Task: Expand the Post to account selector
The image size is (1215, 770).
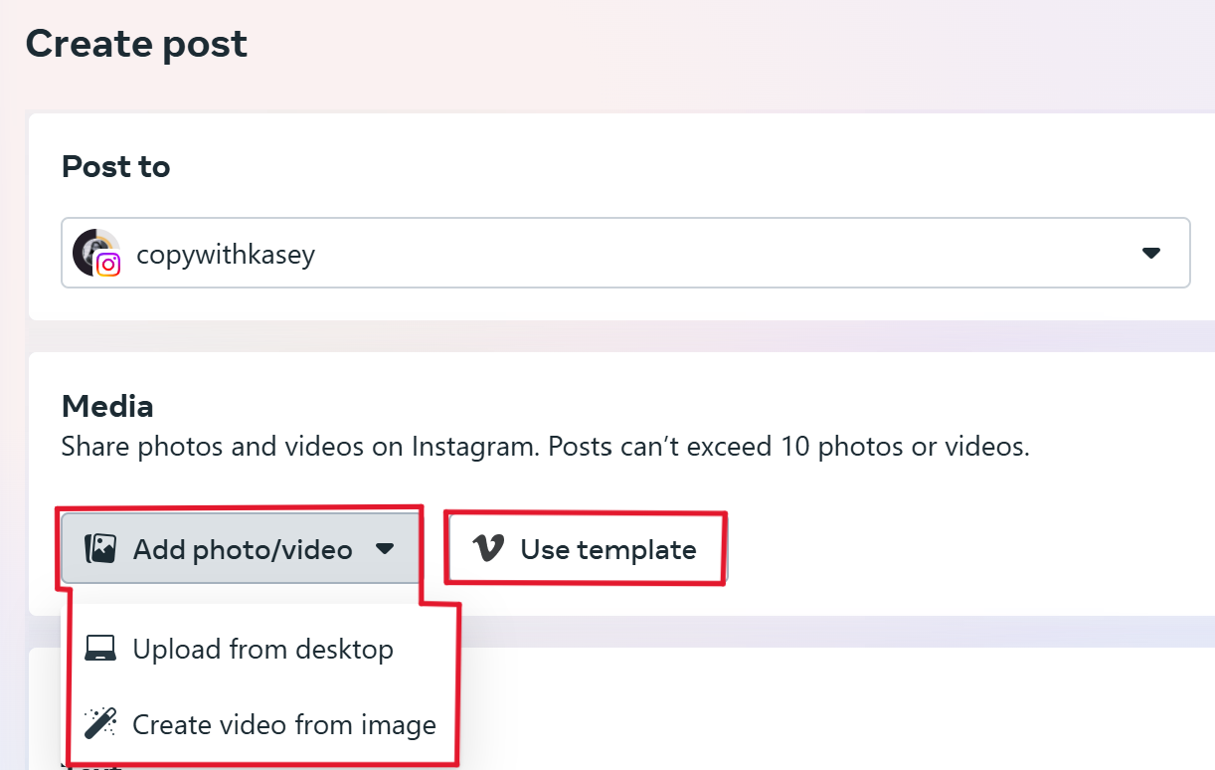Action: click(1150, 253)
